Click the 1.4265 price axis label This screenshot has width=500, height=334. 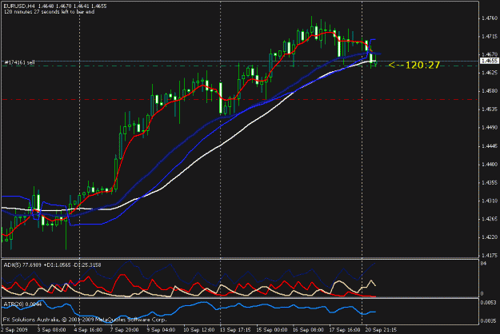pos(490,219)
